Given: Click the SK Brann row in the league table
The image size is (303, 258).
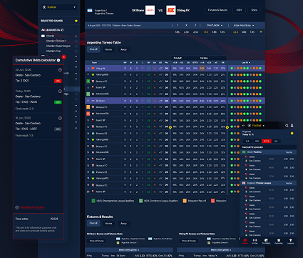Looking at the screenshot, I should point(175,101).
